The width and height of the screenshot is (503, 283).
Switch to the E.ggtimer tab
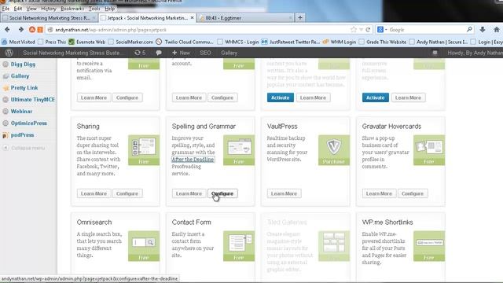245,18
